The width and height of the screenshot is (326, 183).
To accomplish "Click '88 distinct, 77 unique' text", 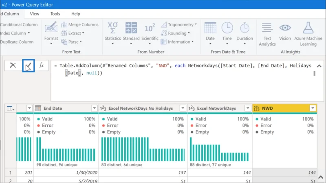I will [210, 165].
